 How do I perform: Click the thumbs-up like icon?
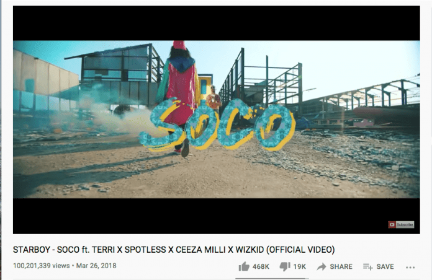coord(244,266)
